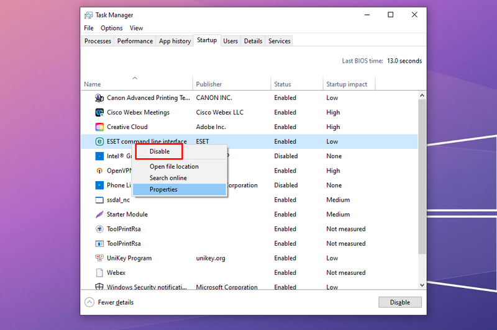
Task: Switch to the Services tab
Action: [279, 41]
